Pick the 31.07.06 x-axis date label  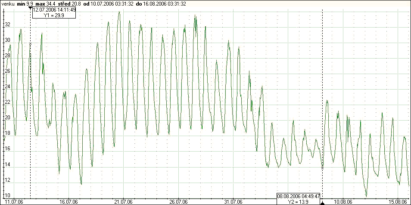233,201
